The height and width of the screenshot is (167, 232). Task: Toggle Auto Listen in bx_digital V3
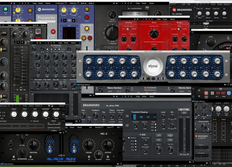pos(59,49)
